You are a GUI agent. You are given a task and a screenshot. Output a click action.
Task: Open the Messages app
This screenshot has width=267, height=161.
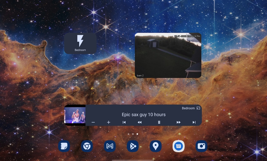(x=178, y=146)
